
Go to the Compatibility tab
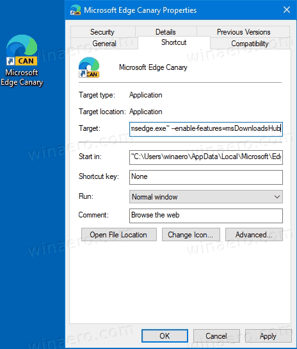tap(250, 44)
